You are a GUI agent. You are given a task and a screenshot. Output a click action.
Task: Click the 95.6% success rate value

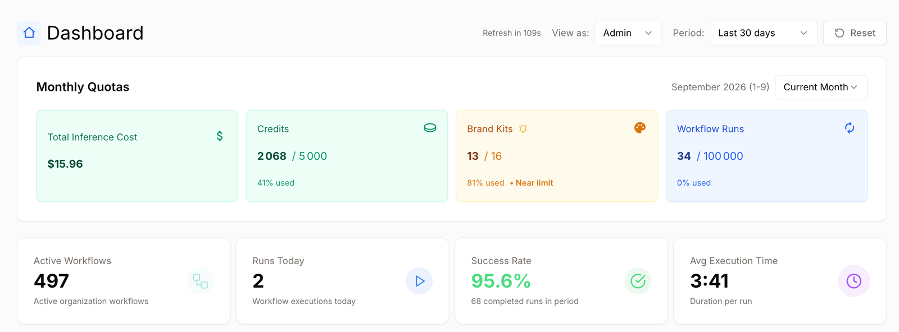(x=501, y=281)
